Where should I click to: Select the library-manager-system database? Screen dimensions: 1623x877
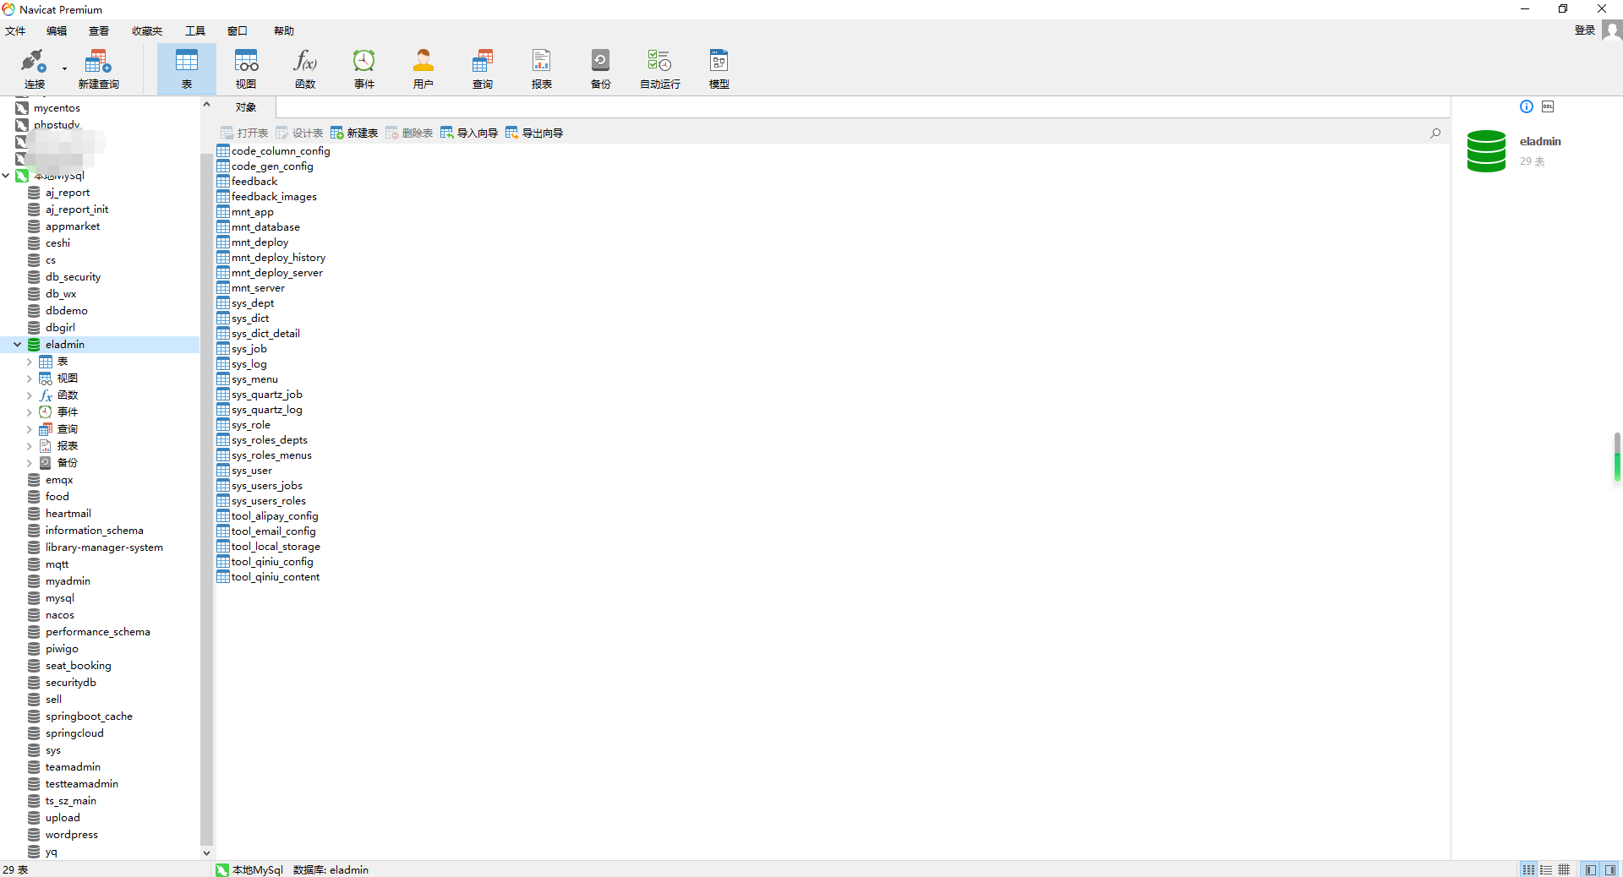(x=104, y=547)
